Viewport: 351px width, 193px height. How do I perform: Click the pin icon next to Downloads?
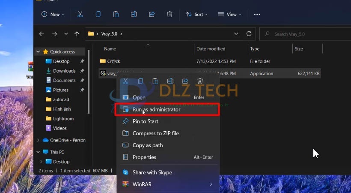pos(82,71)
